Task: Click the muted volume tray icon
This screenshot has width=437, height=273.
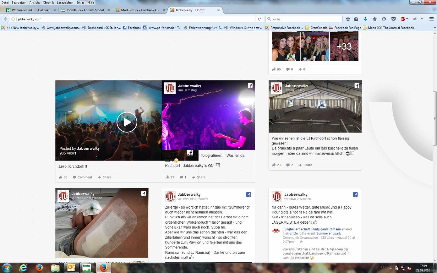Action: (409, 268)
